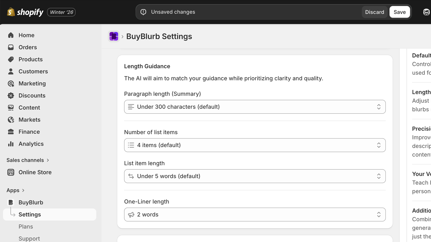The width and height of the screenshot is (431, 242).
Task: Open the Products section
Action: click(30, 59)
